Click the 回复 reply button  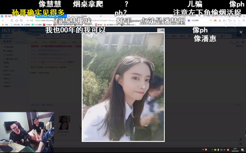pyautogui.click(x=44, y=42)
